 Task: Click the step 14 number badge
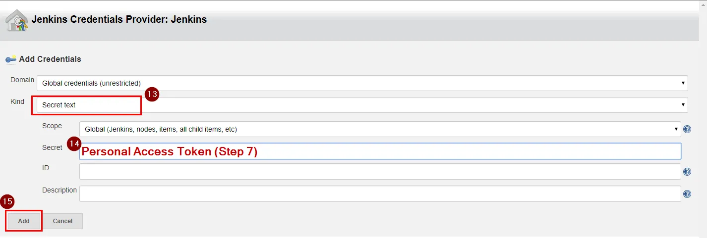(74, 144)
